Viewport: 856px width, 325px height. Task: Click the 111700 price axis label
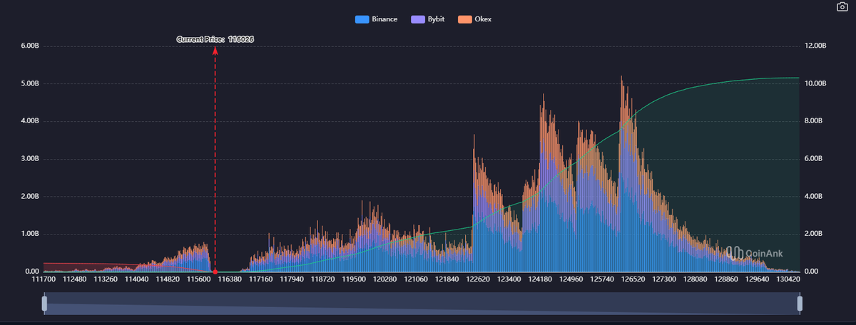(44, 279)
